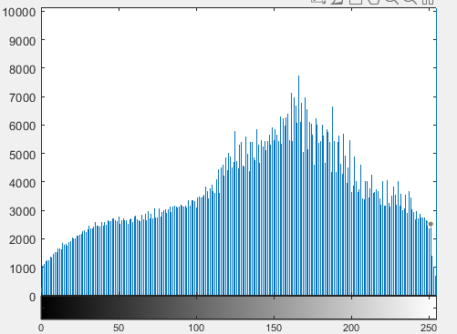Pick the y-axis label 4000
457x334 pixels.
(22, 183)
